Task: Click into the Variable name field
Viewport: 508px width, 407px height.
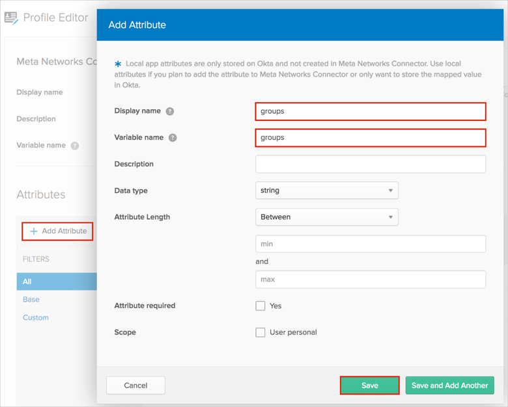Action: [370, 138]
